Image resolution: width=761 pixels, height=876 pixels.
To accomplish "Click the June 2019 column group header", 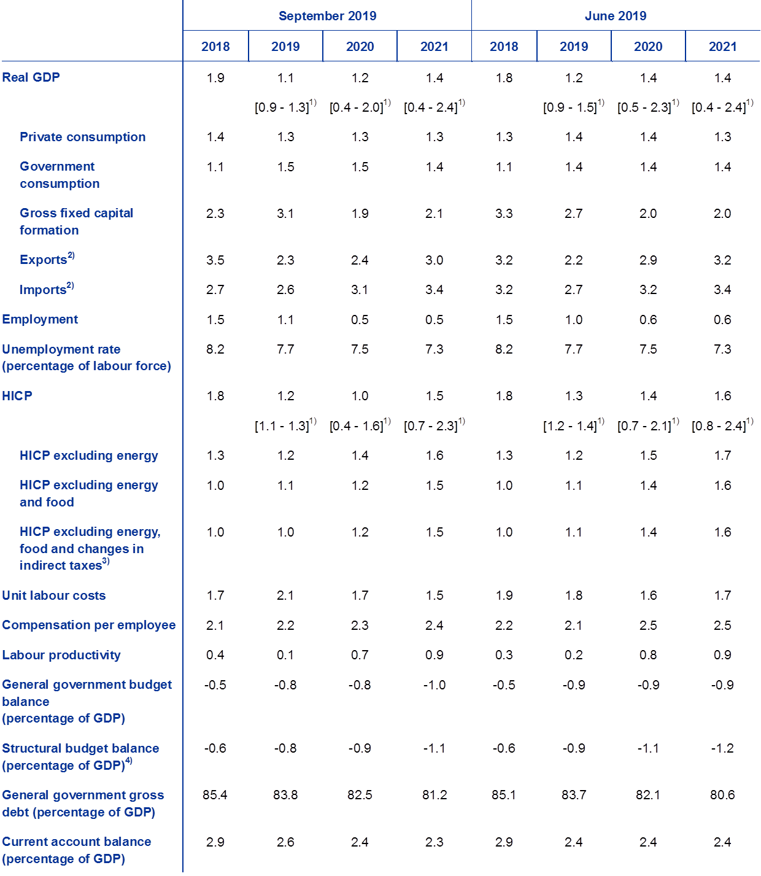I will coord(616,16).
